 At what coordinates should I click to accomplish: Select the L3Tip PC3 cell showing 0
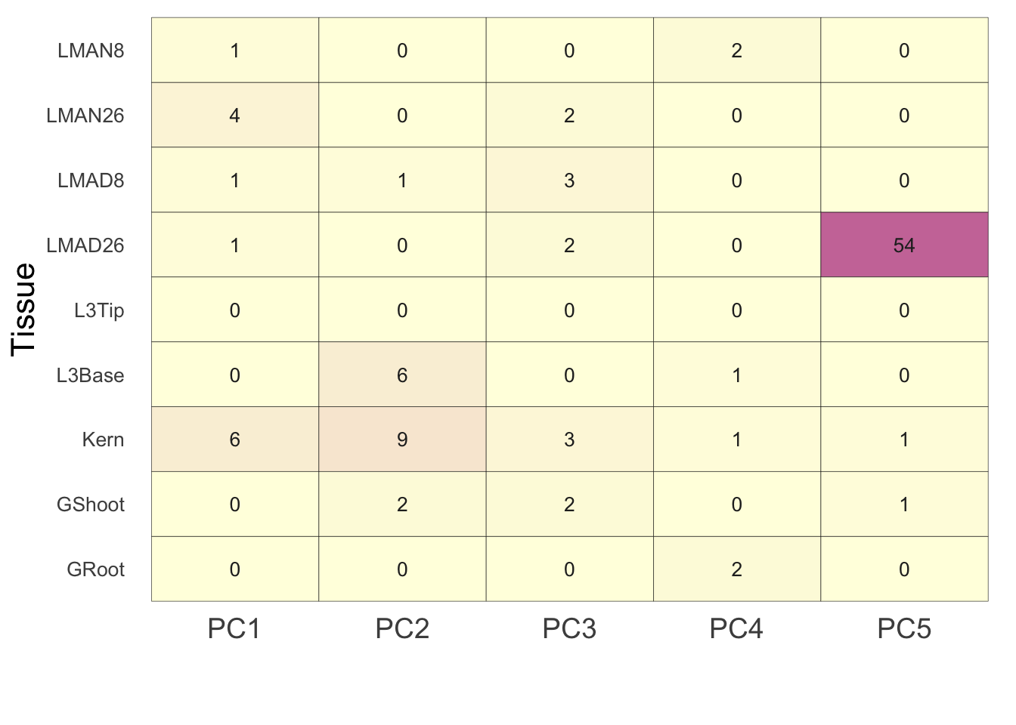569,310
